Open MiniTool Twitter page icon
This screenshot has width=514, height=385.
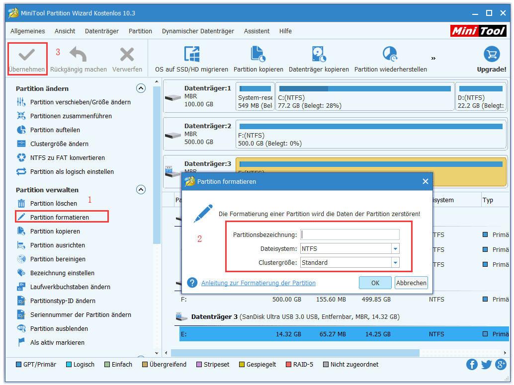coord(486,364)
